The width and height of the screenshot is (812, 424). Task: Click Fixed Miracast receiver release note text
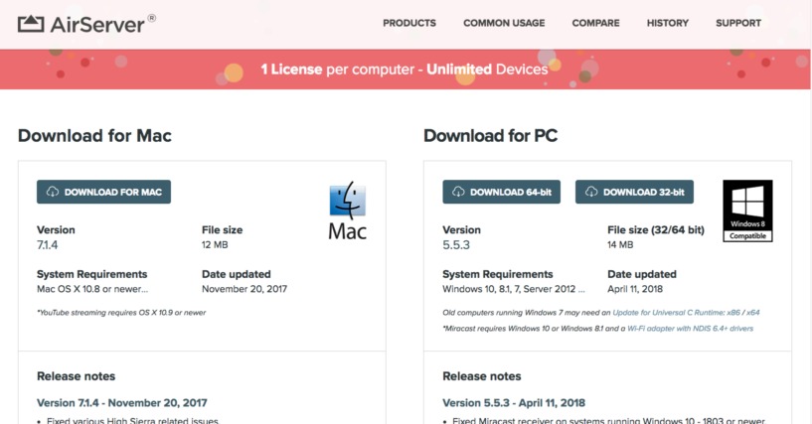click(608, 420)
